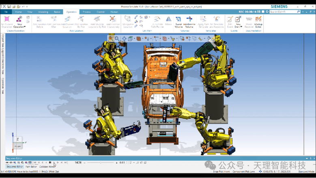Click Add Location After tool

54,22
